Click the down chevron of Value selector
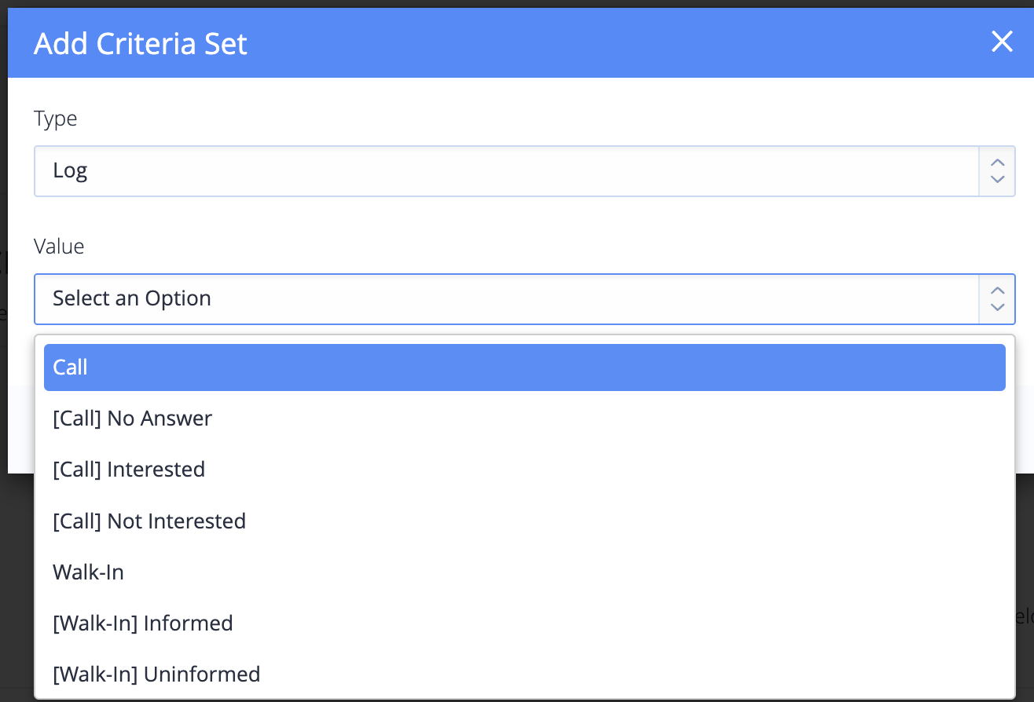 point(998,307)
